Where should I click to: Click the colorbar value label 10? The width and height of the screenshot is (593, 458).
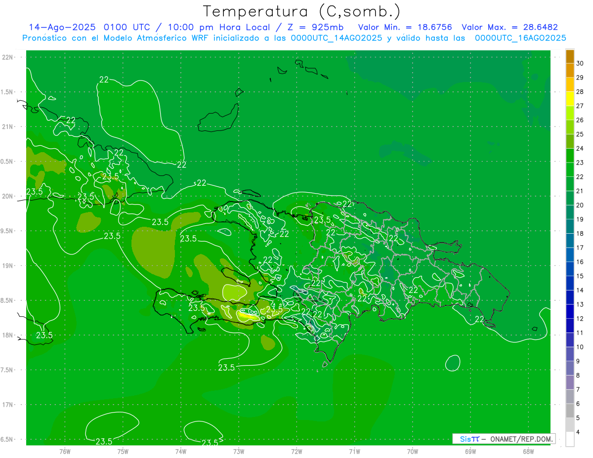click(580, 347)
